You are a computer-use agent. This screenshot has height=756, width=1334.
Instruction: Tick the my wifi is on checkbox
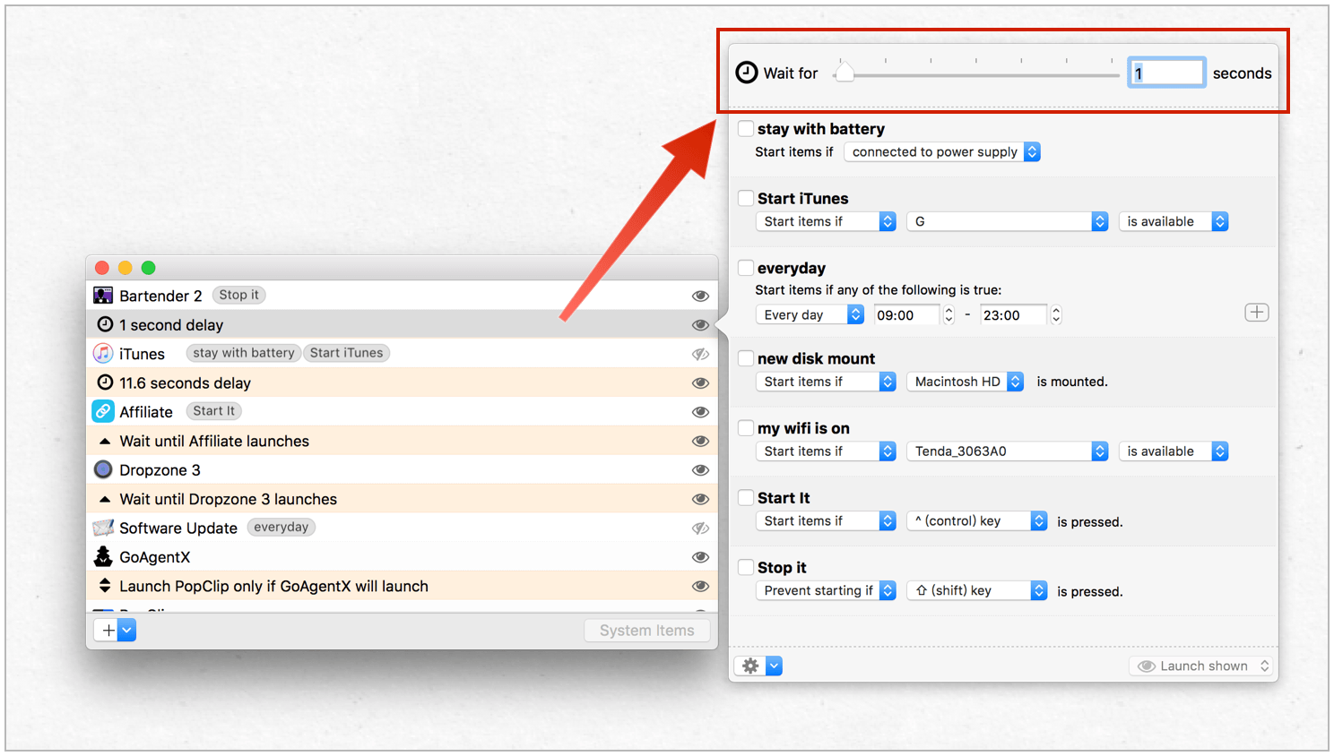[x=746, y=428]
